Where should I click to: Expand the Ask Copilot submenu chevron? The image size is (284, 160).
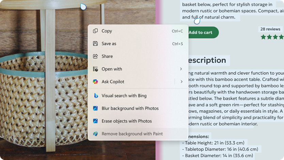(182, 82)
